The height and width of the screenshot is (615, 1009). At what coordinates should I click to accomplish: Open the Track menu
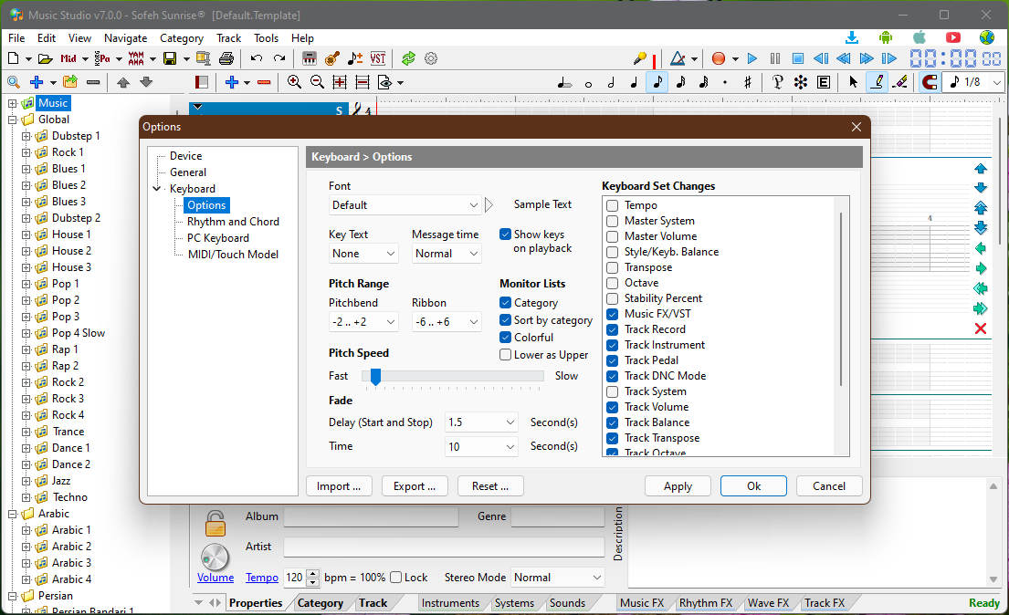(228, 38)
